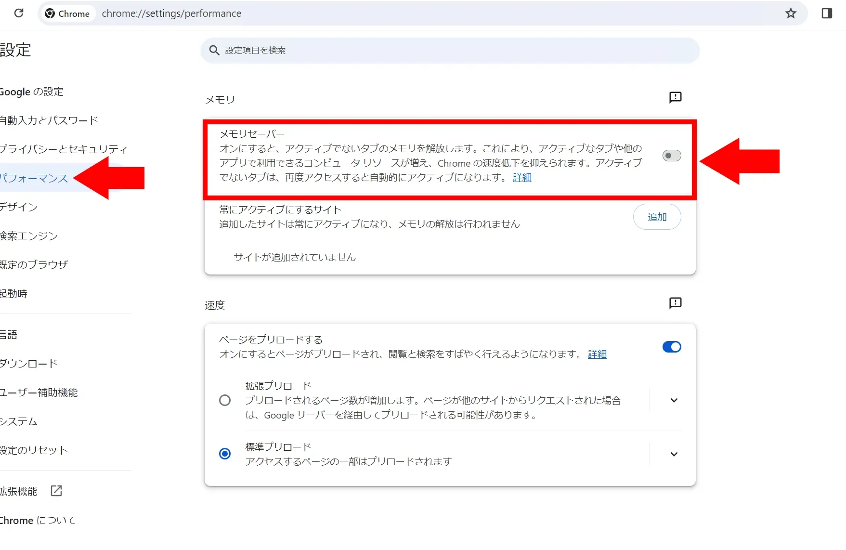The height and width of the screenshot is (550, 846).
Task: Bookmark this page with the star icon
Action: tap(791, 13)
